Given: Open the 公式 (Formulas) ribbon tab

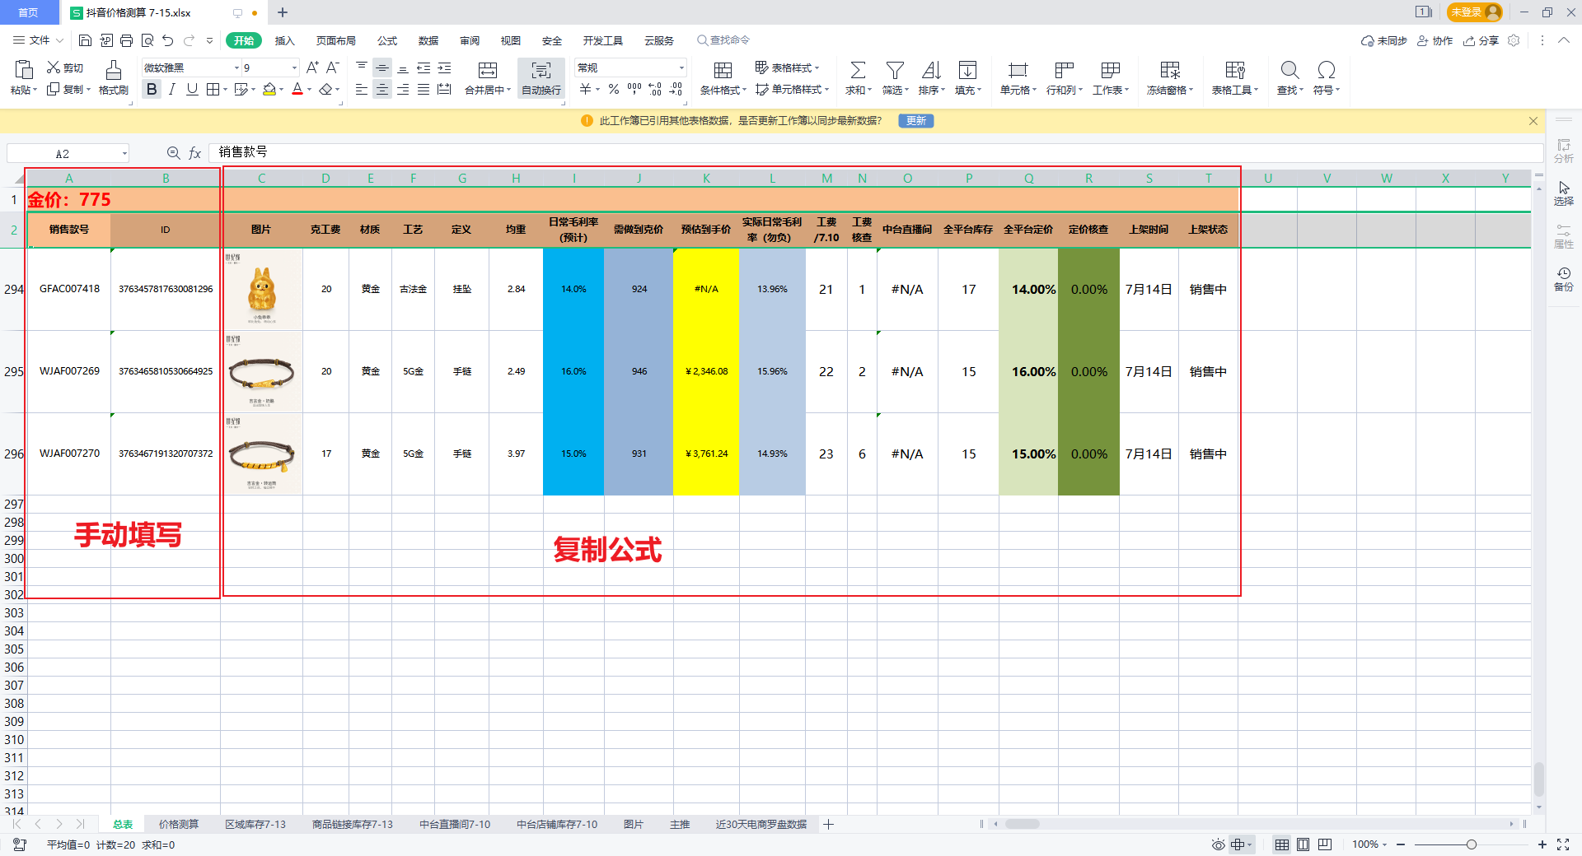Looking at the screenshot, I should pos(387,40).
